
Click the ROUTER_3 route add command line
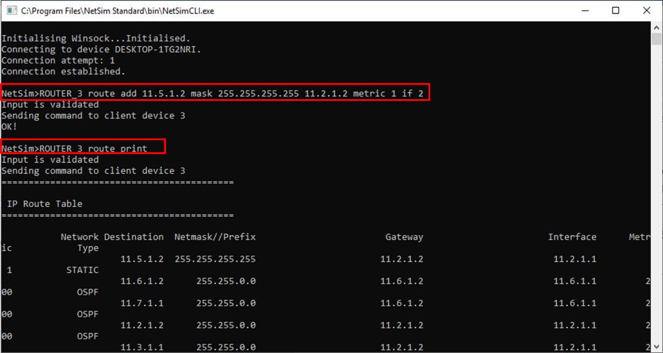coord(215,93)
